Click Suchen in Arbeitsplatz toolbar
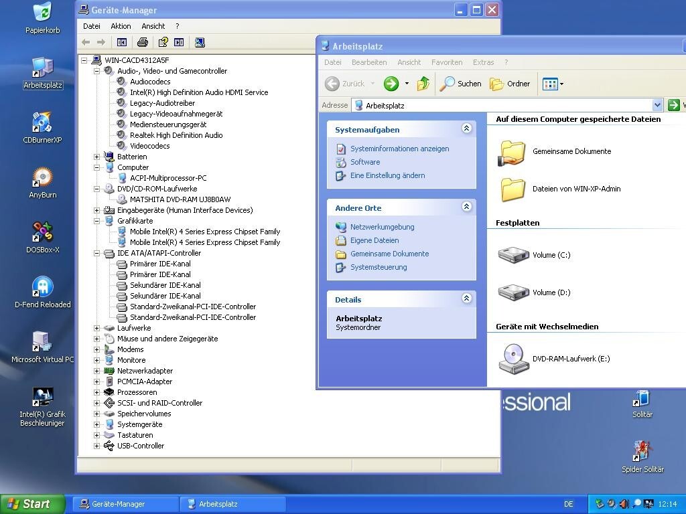Viewport: 686px width, 514px height. click(460, 84)
